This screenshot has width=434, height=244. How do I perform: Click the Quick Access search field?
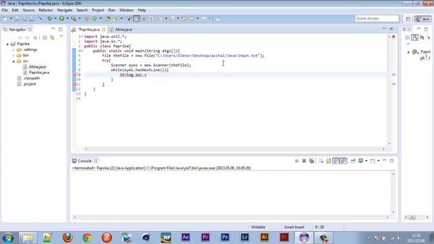(x=377, y=18)
